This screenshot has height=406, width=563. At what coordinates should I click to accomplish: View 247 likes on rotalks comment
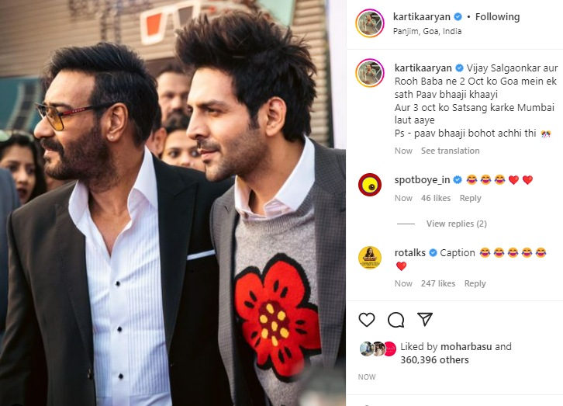(x=438, y=283)
